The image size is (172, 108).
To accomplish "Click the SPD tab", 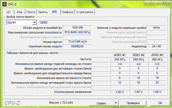I will pyautogui.click(x=54, y=12).
